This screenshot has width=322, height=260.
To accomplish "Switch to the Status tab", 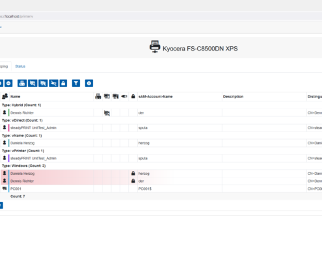I will pos(20,66).
